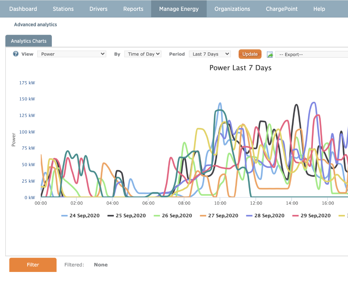Switch to the Analytics Charts tab
Screen dimensions: 348x287
[x=29, y=41]
